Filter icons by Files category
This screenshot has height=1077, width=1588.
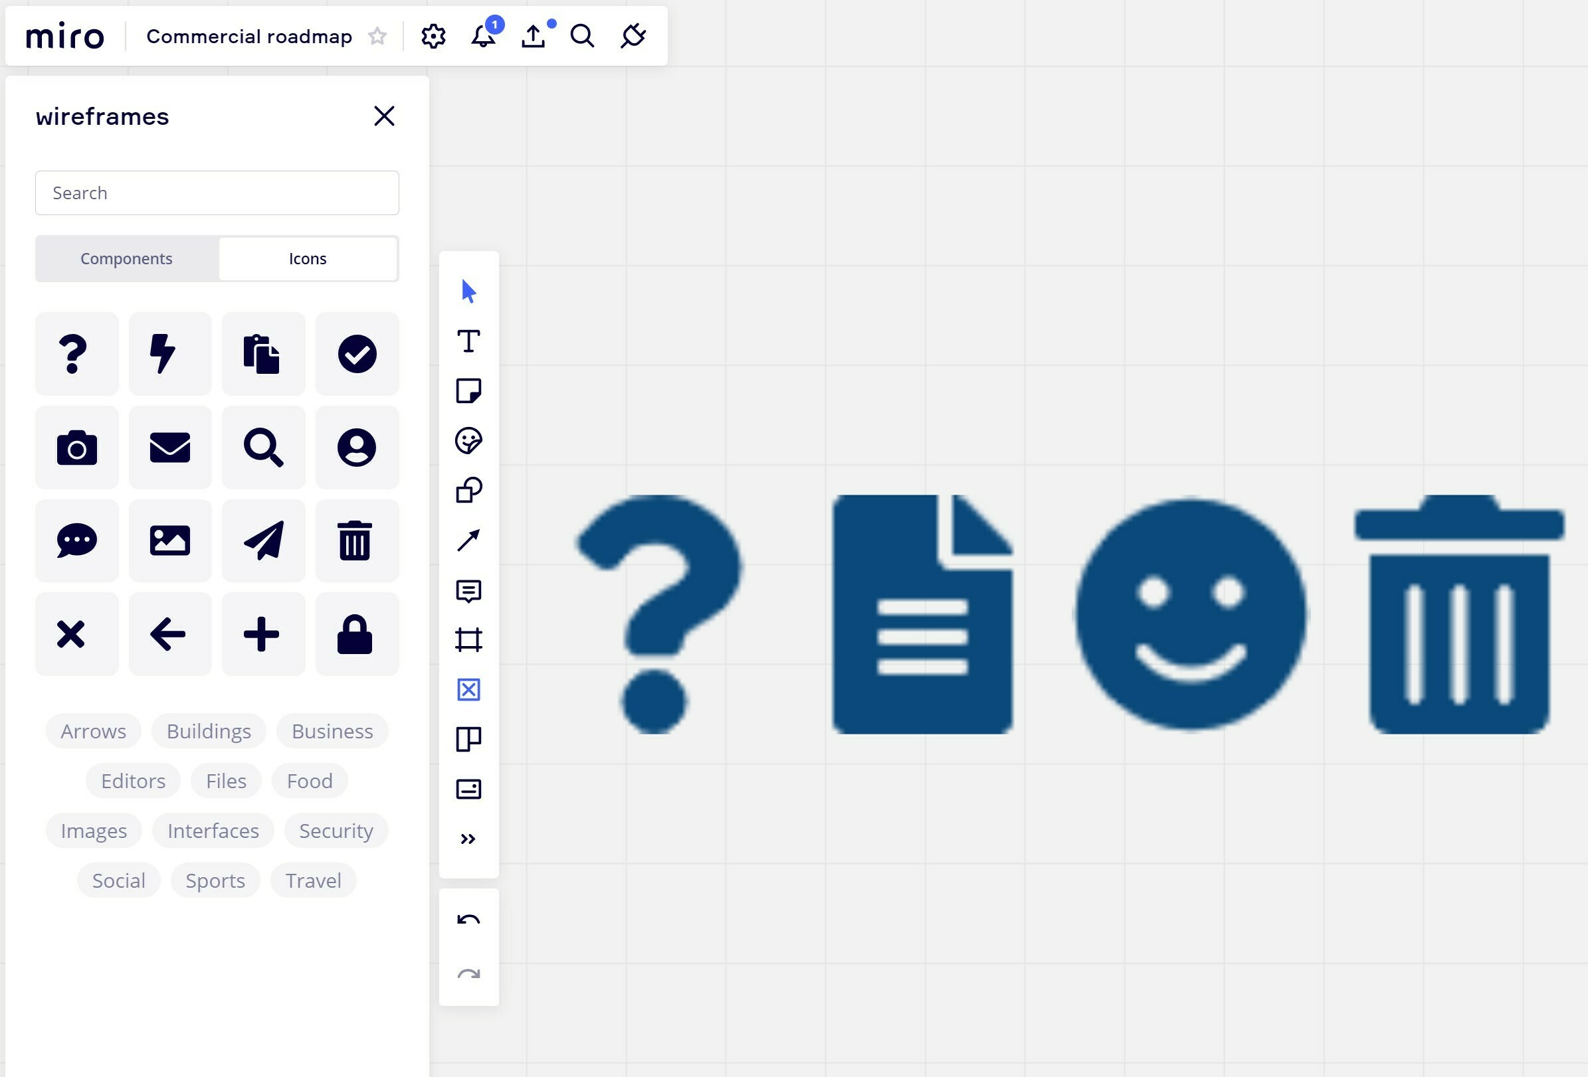tap(226, 781)
